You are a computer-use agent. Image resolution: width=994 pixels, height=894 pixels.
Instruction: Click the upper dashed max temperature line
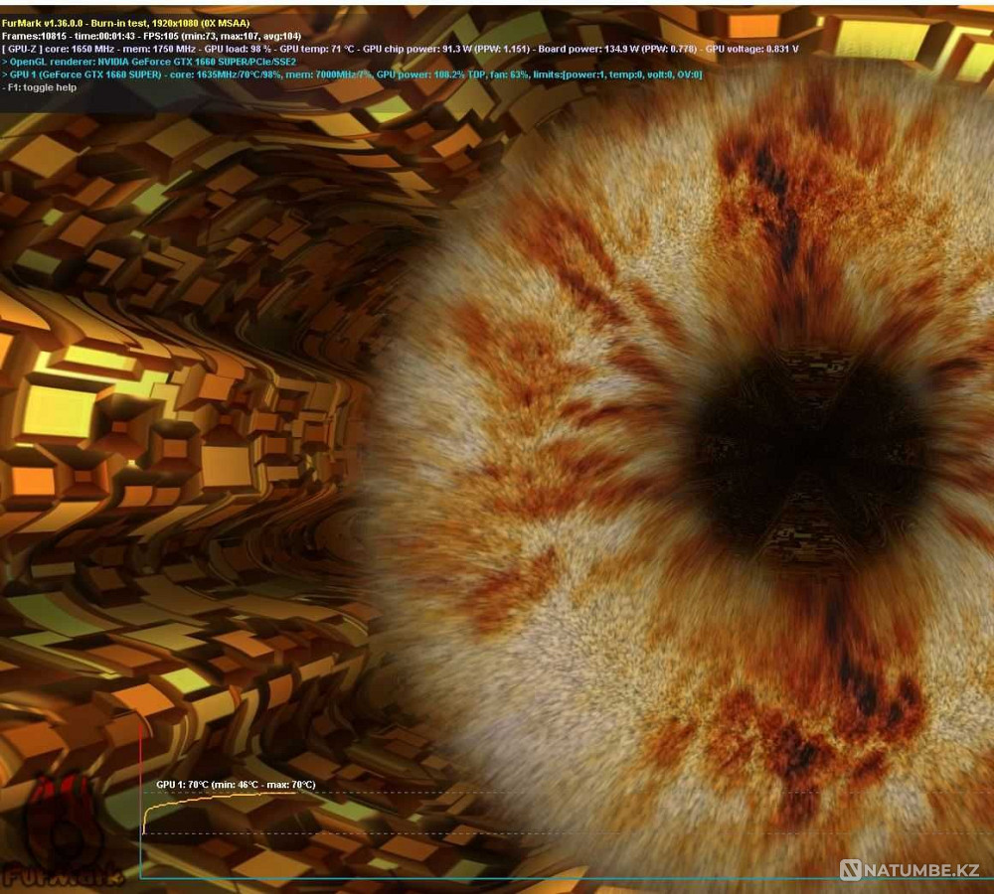click(596, 793)
